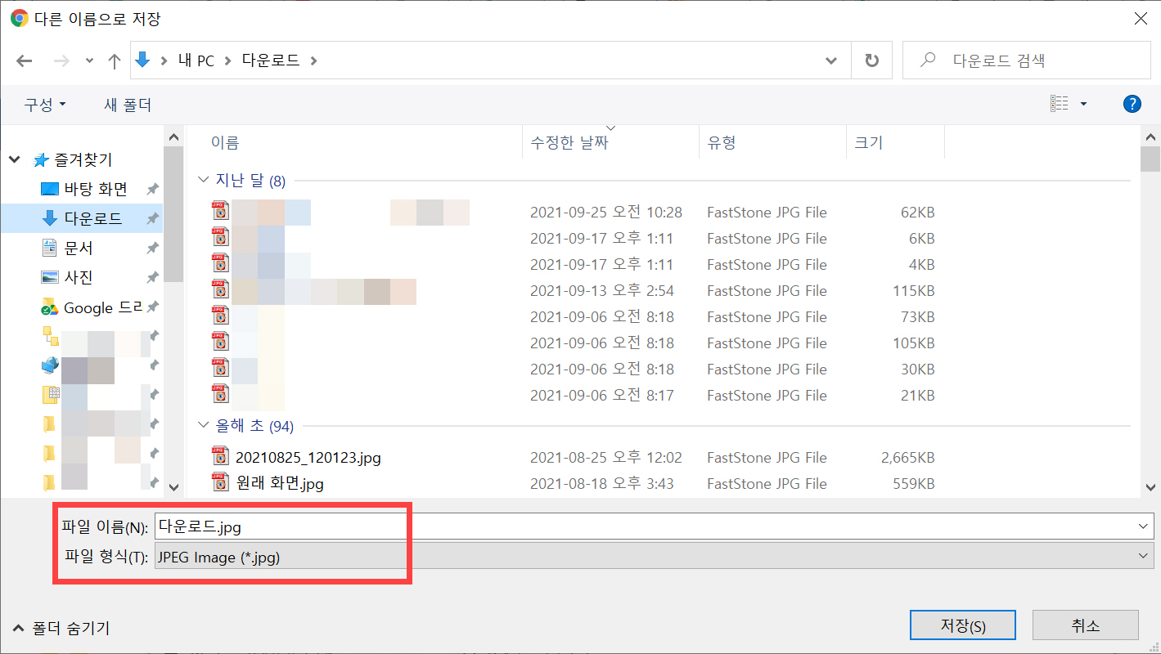This screenshot has height=654, width=1161.
Task: Select file 20210825_120123.jpg
Action: (x=308, y=457)
